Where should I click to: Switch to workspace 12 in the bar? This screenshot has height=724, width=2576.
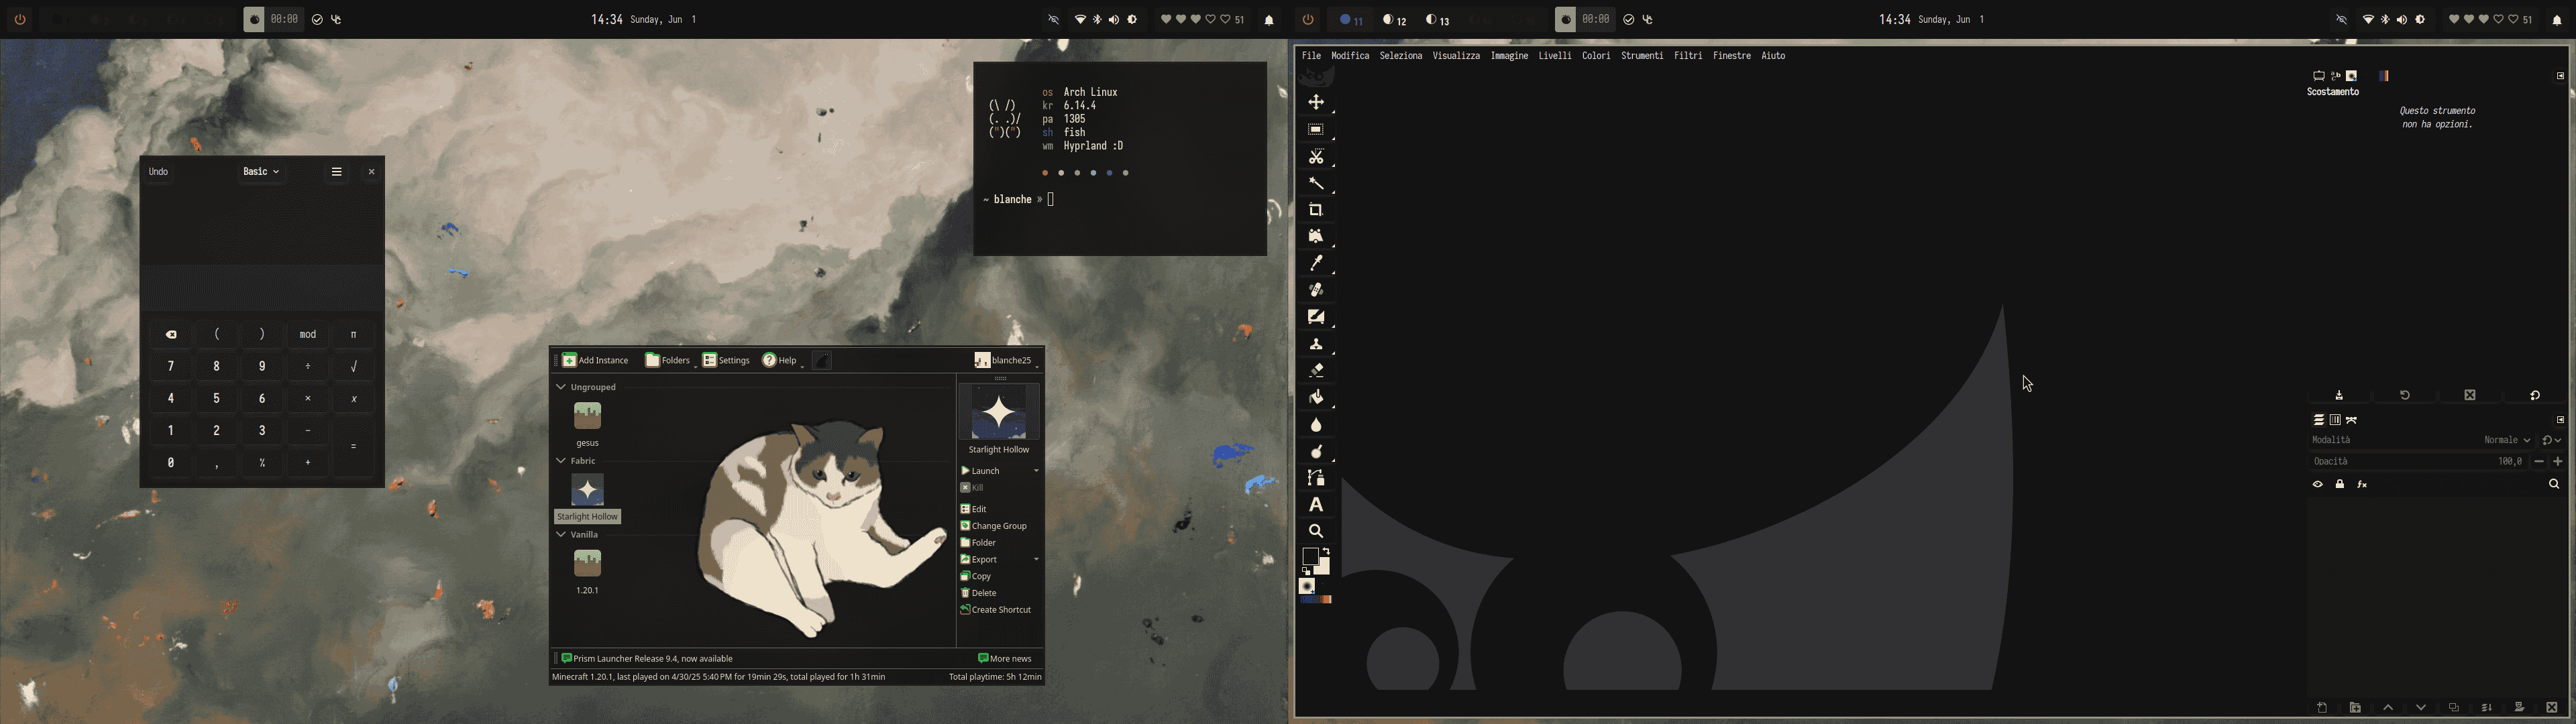[x=1394, y=20]
